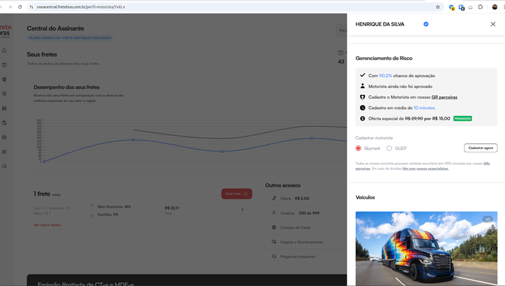The width and height of the screenshot is (505, 286).
Task: Open the browser extensions puzzle icon
Action: click(480, 7)
